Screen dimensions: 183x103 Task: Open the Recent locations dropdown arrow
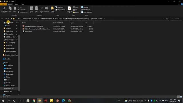[9, 19]
